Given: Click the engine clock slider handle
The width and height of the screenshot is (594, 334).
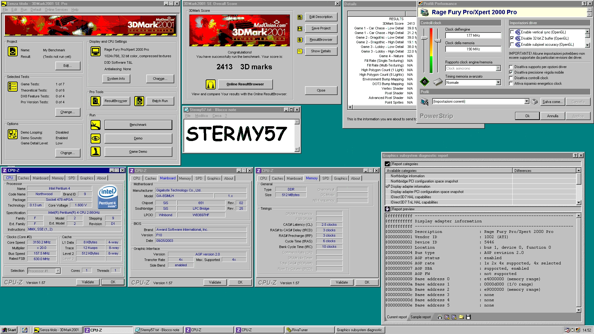Looking at the screenshot, I should coord(424,38).
